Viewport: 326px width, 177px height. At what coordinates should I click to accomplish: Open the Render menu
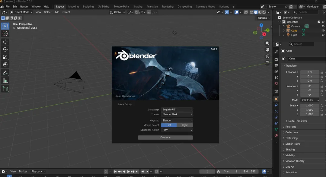pos(24,7)
